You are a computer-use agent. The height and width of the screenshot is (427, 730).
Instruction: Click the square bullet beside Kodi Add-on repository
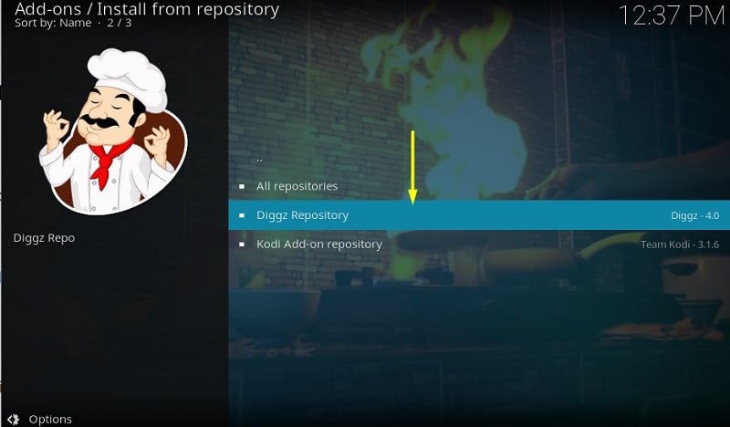click(242, 244)
